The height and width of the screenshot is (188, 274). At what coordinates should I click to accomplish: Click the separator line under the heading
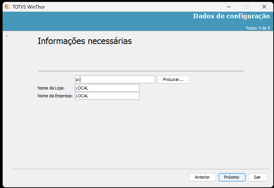[x=140, y=71]
